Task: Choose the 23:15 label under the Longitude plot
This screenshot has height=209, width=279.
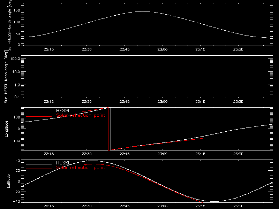Action: point(200,154)
